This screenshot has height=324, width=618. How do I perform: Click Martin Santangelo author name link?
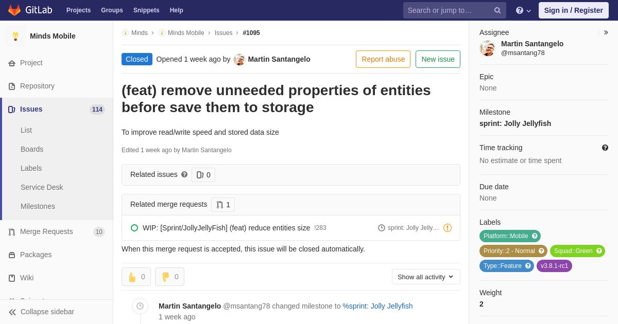coord(279,59)
